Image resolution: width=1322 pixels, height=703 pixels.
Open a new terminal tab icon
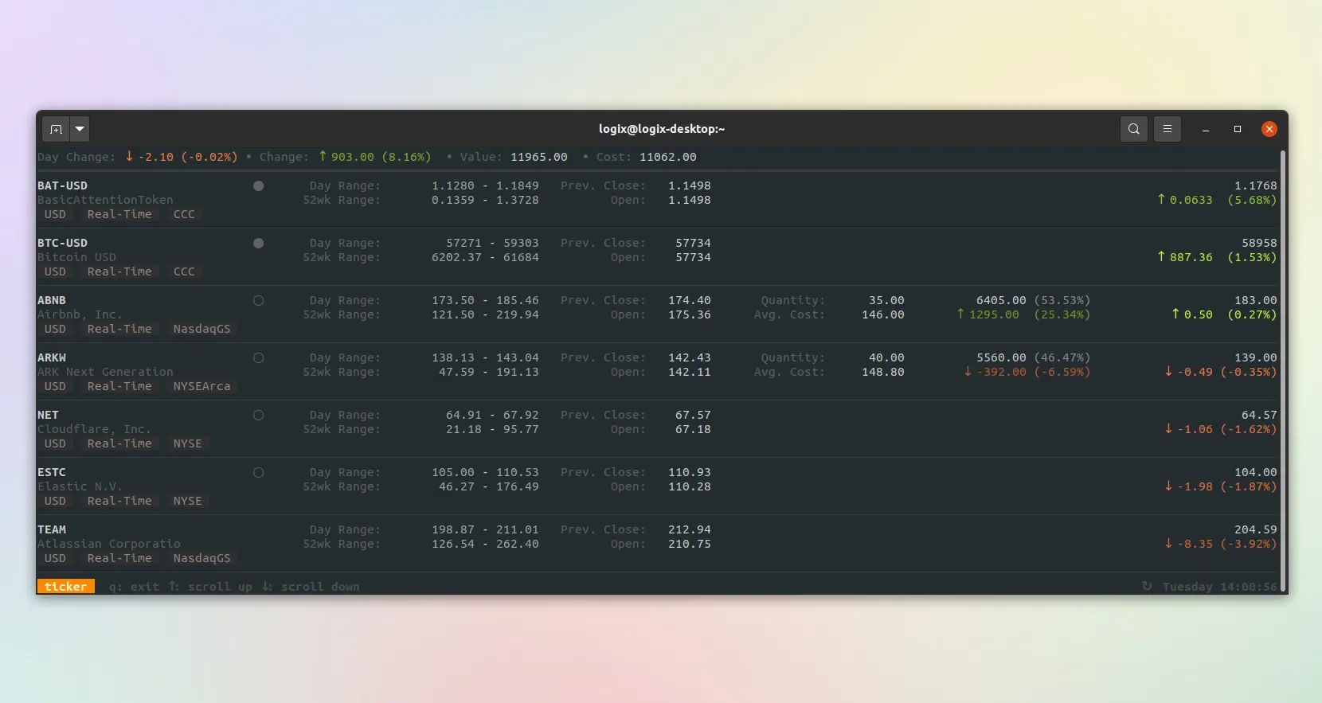[x=56, y=129]
